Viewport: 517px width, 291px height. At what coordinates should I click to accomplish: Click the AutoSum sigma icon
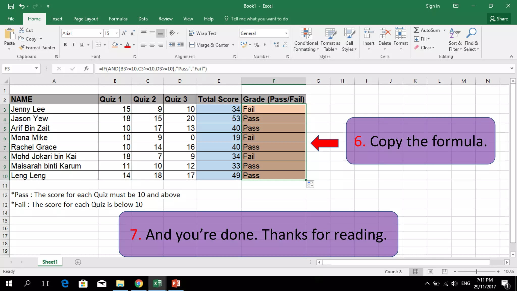tap(417, 30)
